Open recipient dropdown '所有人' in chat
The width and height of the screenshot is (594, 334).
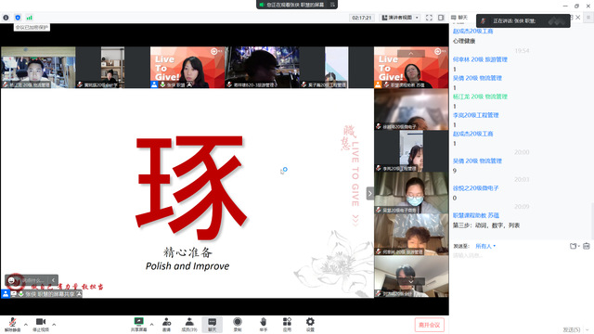(485, 246)
